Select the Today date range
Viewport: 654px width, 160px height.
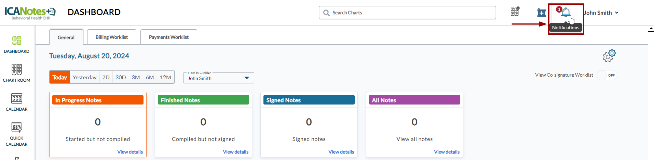coord(60,77)
